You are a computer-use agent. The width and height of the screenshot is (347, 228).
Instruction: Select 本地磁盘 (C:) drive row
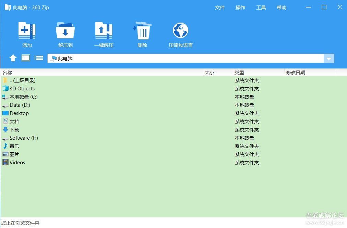click(x=173, y=97)
